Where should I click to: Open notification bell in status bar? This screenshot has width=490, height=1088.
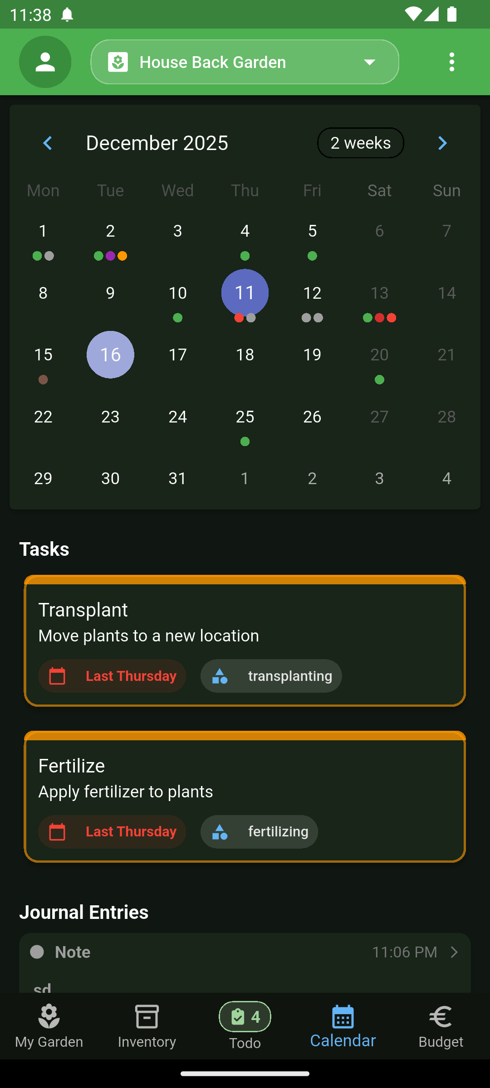(67, 15)
